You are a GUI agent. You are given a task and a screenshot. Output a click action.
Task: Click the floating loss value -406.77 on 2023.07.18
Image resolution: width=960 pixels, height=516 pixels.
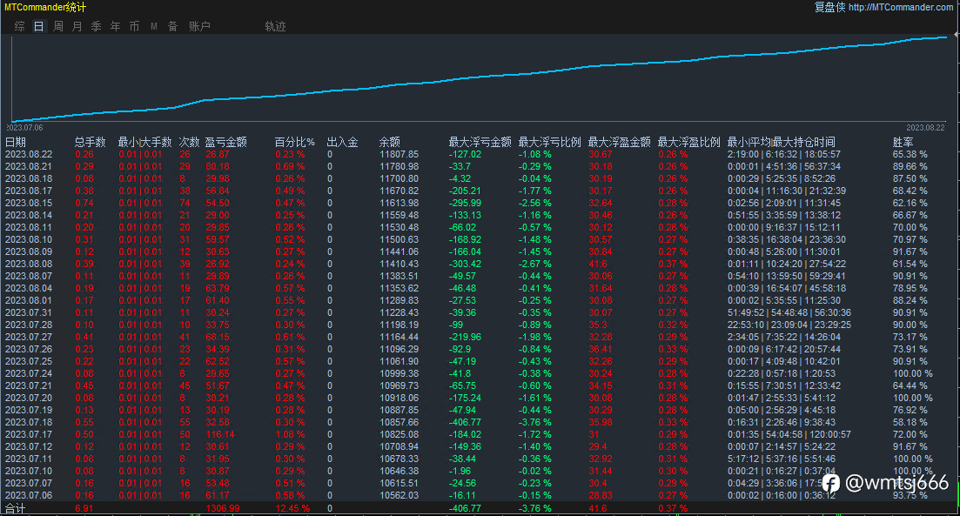pyautogui.click(x=466, y=422)
